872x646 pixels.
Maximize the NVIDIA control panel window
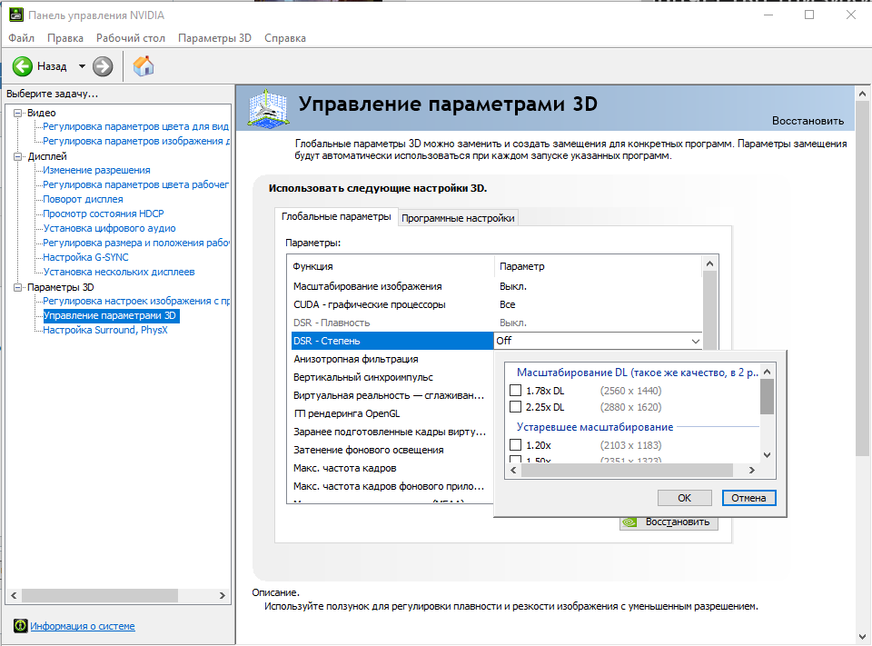pyautogui.click(x=809, y=15)
